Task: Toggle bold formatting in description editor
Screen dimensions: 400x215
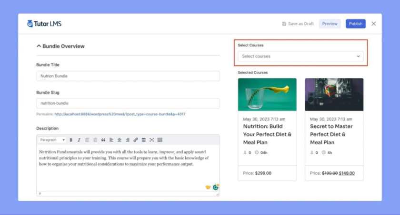Action: pyautogui.click(x=71, y=140)
